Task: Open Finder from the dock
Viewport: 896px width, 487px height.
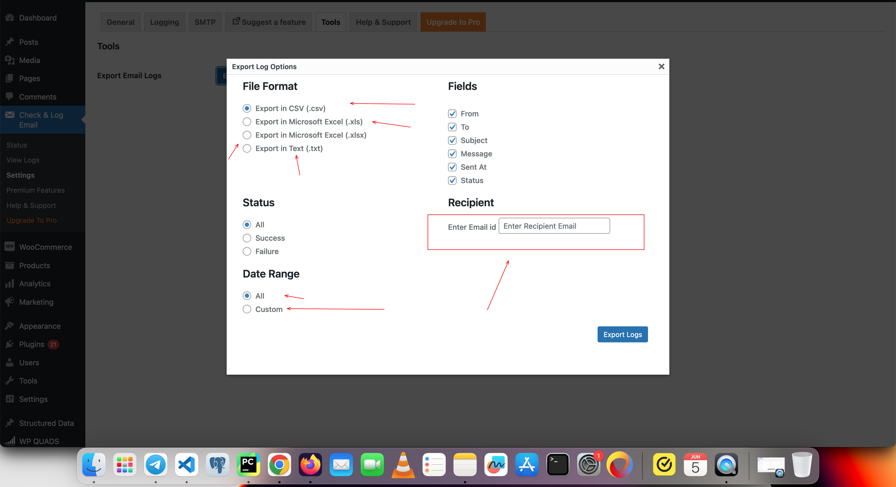Action: tap(94, 465)
